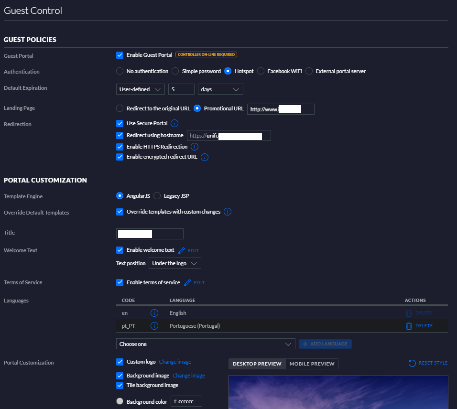Select Simple password authentication
Screen dimensions: 457x409
pos(175,71)
